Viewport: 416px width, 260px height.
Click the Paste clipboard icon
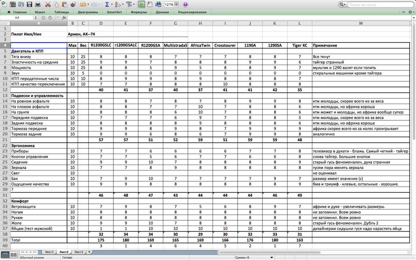[65, 4]
